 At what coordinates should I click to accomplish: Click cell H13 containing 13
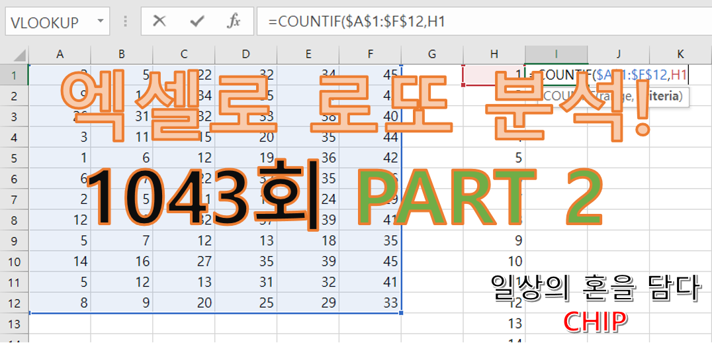click(494, 323)
